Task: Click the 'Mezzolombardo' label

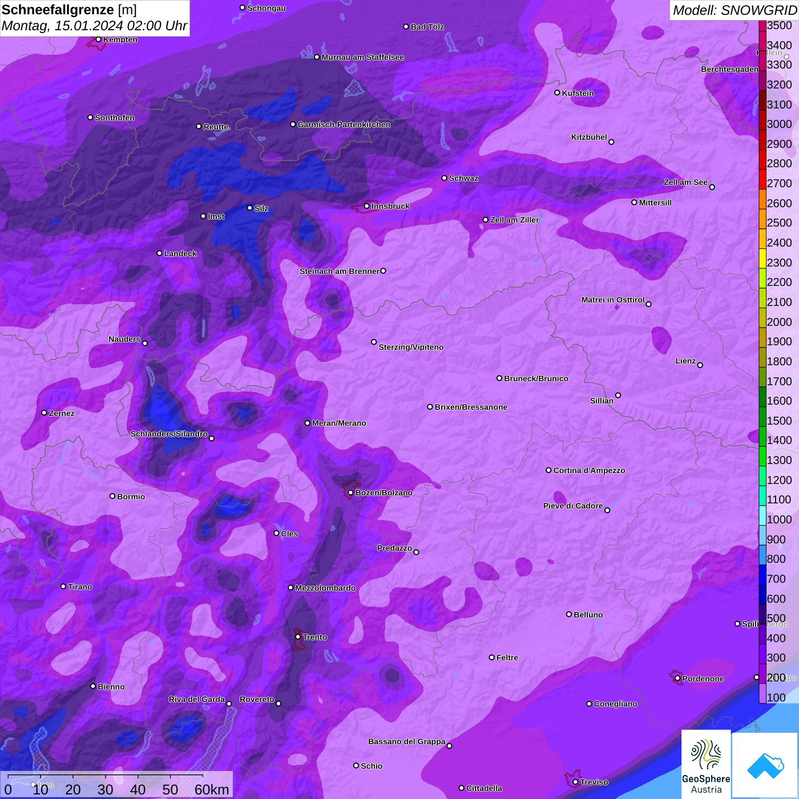Action: tap(325, 588)
